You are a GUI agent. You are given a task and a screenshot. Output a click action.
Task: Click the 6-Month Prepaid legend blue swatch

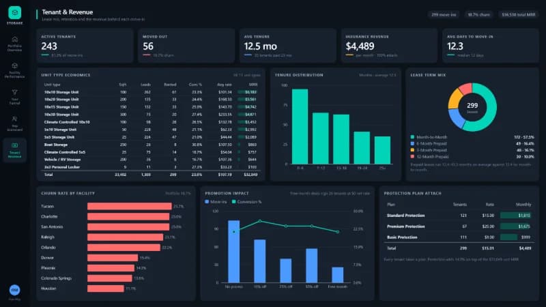coord(412,143)
